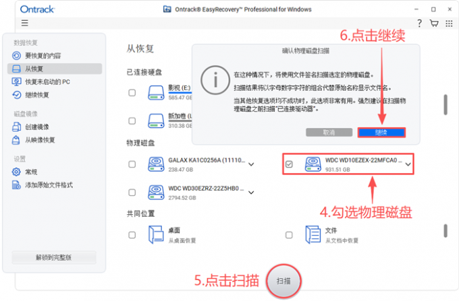Click the 从映像恢复 icon
Viewport: 459px width, 301px height.
coord(16,140)
